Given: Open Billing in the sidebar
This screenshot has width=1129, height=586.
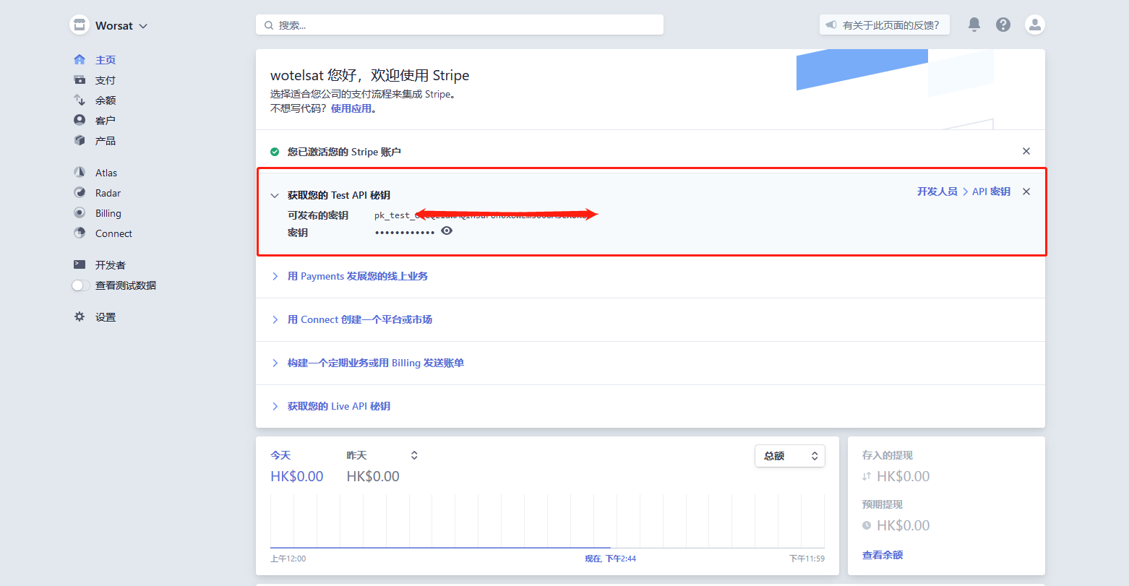Looking at the screenshot, I should [x=108, y=213].
